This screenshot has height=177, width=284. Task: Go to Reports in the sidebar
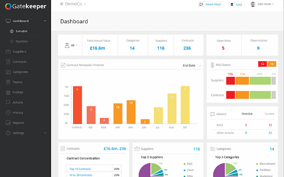18,123
